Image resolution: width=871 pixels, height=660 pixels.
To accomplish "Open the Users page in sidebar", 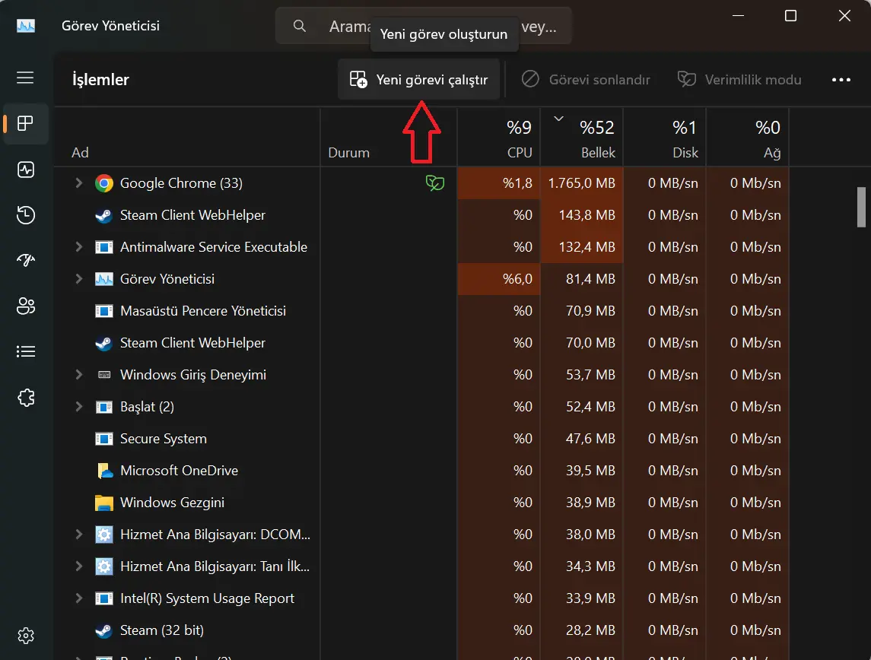I will (x=26, y=306).
